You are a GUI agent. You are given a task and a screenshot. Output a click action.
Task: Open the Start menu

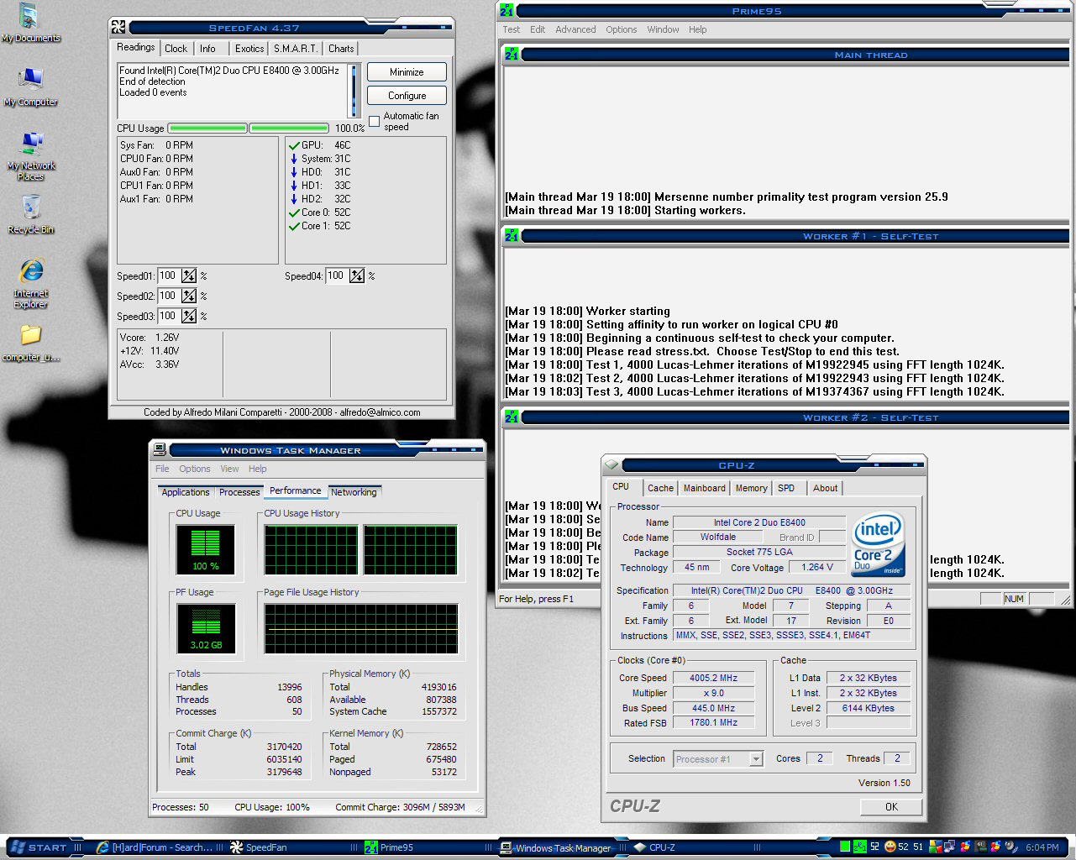tap(39, 847)
